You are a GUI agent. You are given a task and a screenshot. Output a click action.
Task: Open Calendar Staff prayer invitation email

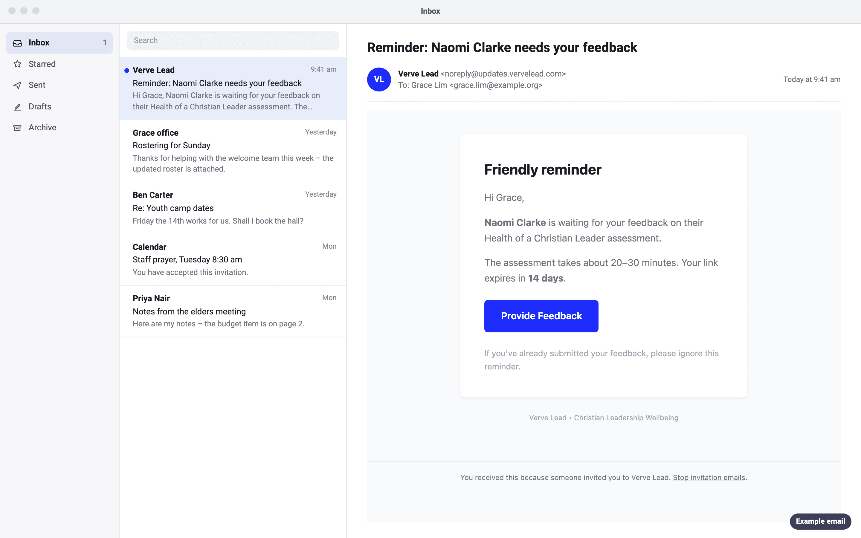233,260
